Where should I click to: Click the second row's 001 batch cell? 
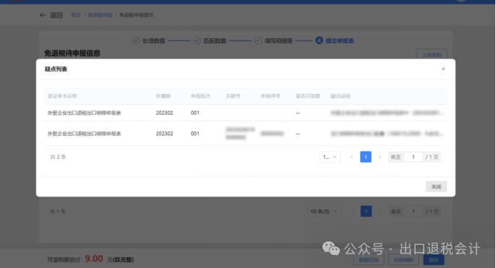[x=195, y=134]
